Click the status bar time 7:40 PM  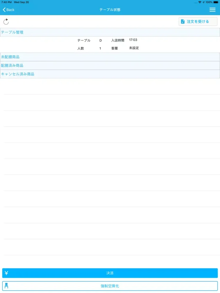(6, 2)
